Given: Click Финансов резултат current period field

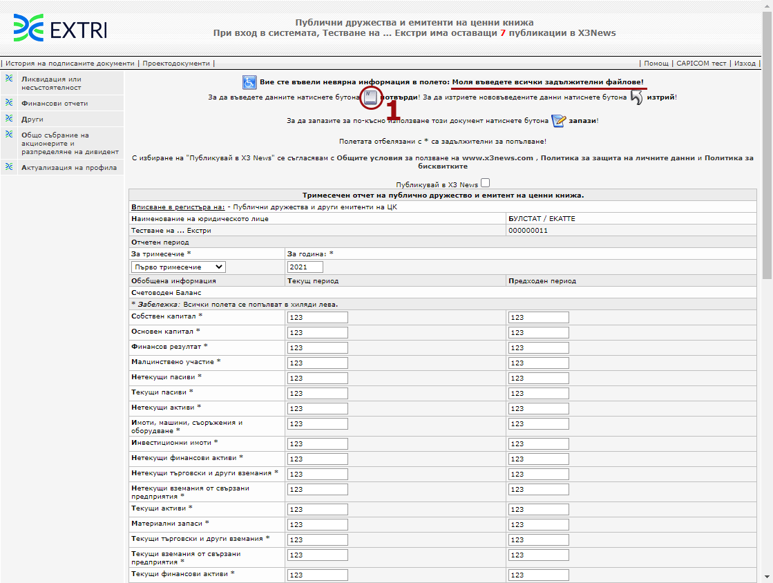Looking at the screenshot, I should pos(318,348).
